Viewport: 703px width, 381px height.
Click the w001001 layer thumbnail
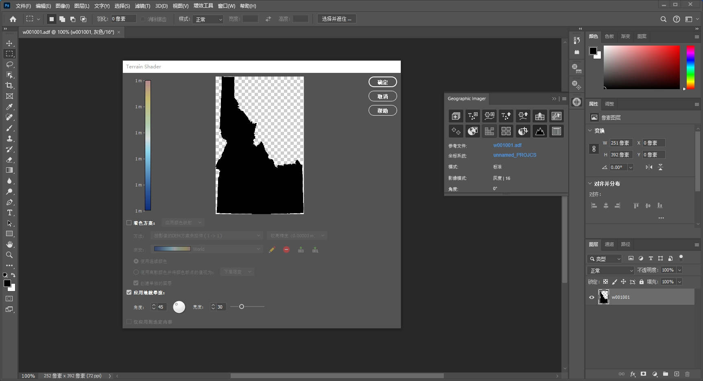[x=604, y=297]
